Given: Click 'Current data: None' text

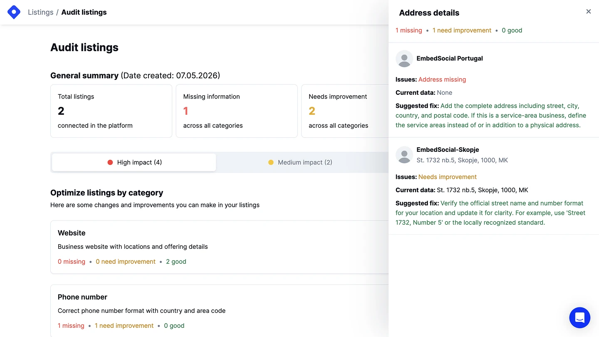Looking at the screenshot, I should (x=424, y=93).
